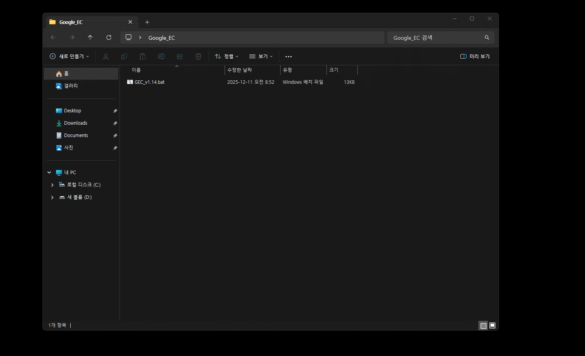Click the Copy icon
Viewport: 585px width, 356px height.
pos(124,56)
